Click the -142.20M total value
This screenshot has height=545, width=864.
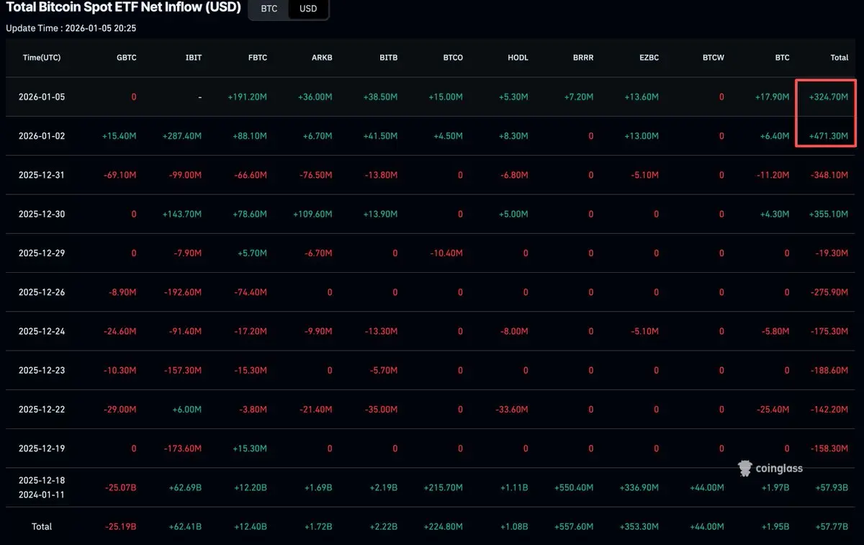point(829,409)
